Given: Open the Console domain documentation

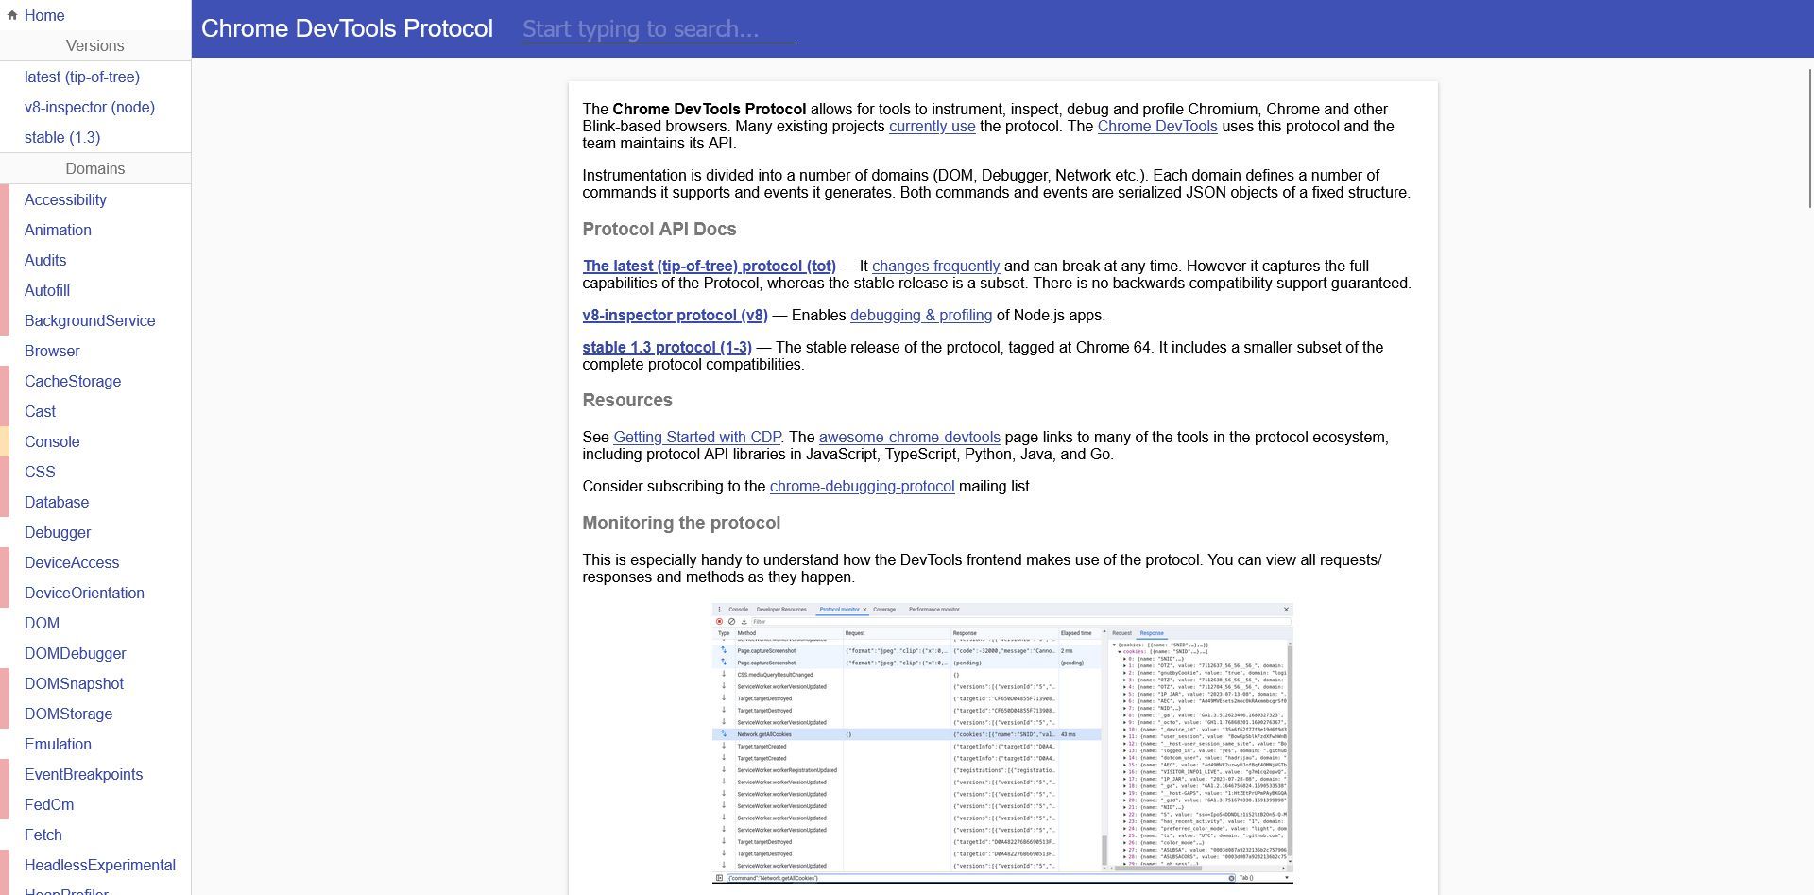Looking at the screenshot, I should [52, 441].
